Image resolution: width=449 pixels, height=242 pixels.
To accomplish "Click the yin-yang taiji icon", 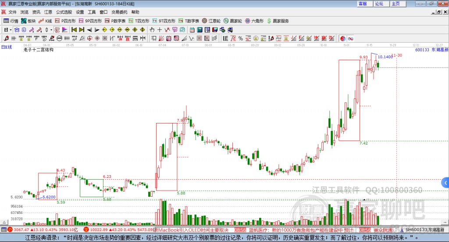I will coord(343,38).
